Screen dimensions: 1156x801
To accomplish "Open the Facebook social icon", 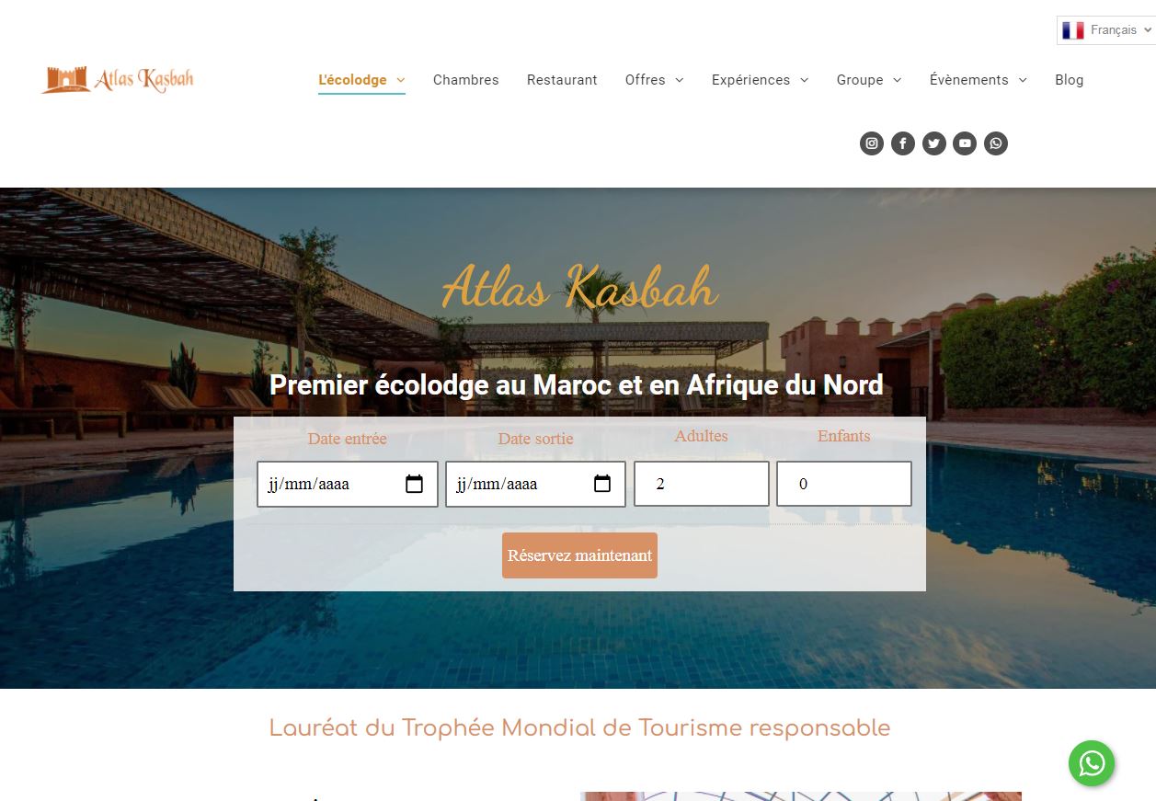I will click(x=903, y=143).
